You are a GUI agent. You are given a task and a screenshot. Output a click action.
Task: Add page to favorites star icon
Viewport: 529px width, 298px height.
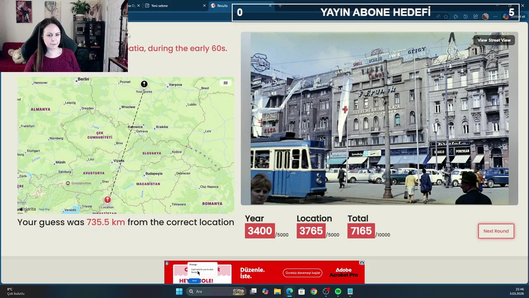point(446,17)
